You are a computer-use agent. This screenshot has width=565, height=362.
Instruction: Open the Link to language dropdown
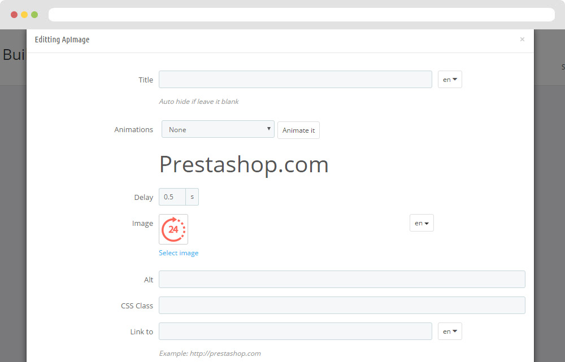[x=450, y=331]
